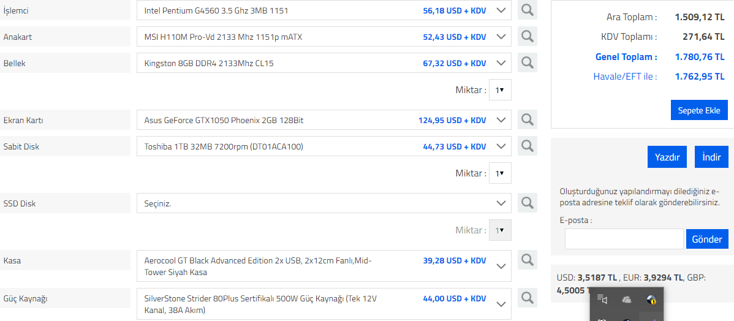The width and height of the screenshot is (734, 321).
Task: Search Sabit Disk options with magnifier
Action: pyautogui.click(x=527, y=146)
